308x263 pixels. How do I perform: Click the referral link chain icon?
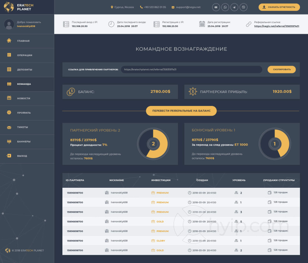tap(249, 24)
